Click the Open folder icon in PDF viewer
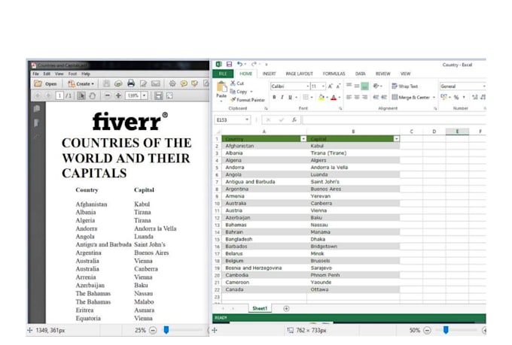This screenshot has height=345, width=512. point(38,83)
